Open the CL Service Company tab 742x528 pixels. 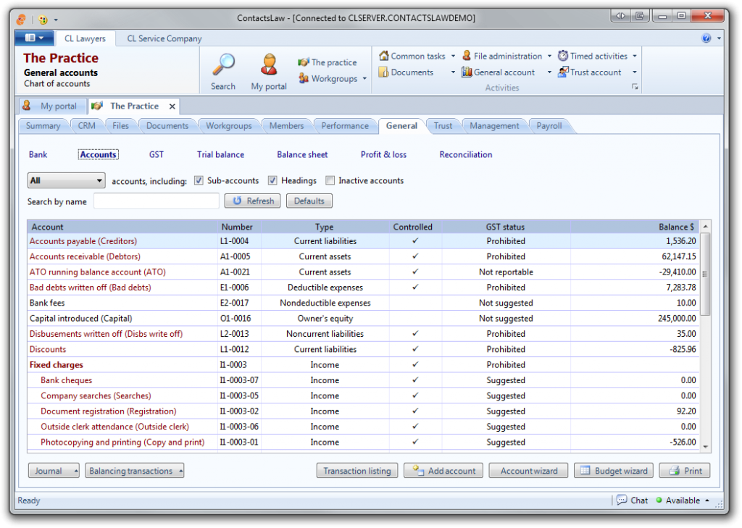(164, 38)
